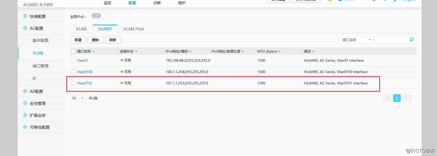Tick the select-all header checkbox
437x156 pixels.
click(x=73, y=51)
